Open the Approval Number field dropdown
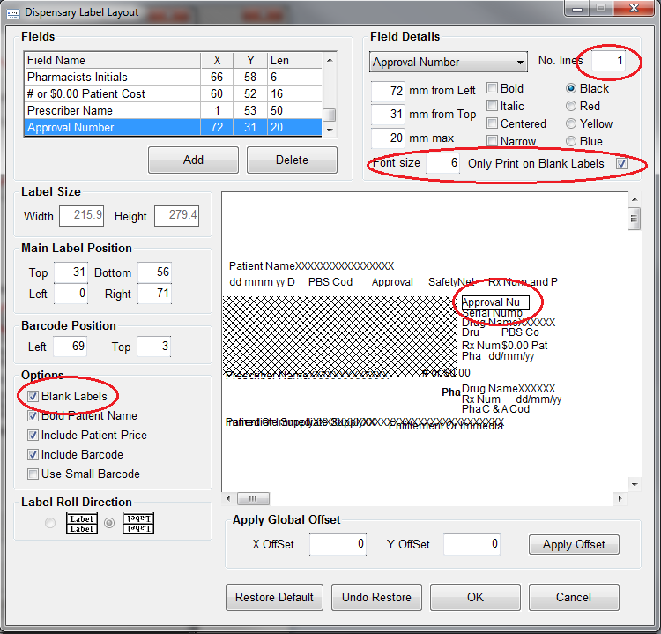This screenshot has width=661, height=634. click(519, 63)
